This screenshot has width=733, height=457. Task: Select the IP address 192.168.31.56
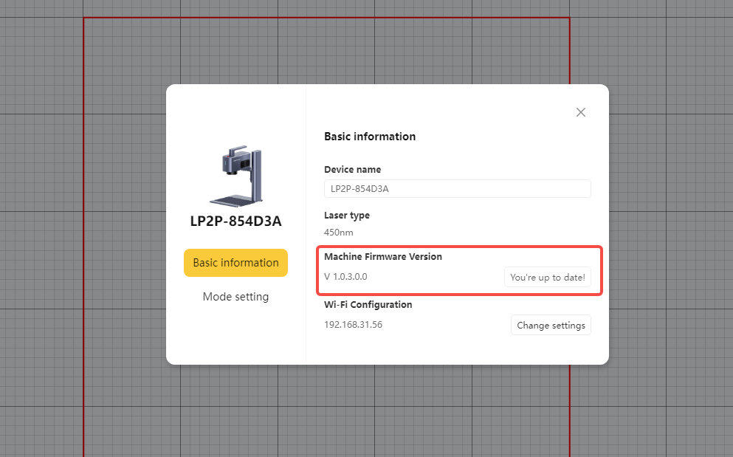tap(353, 325)
